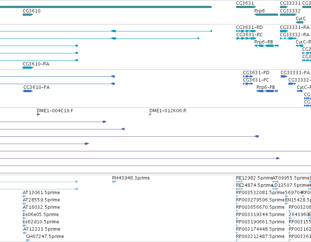Screen dimensions: 311x242
Task: Click the AT13061.5prime EST label
Action: pos(41,193)
